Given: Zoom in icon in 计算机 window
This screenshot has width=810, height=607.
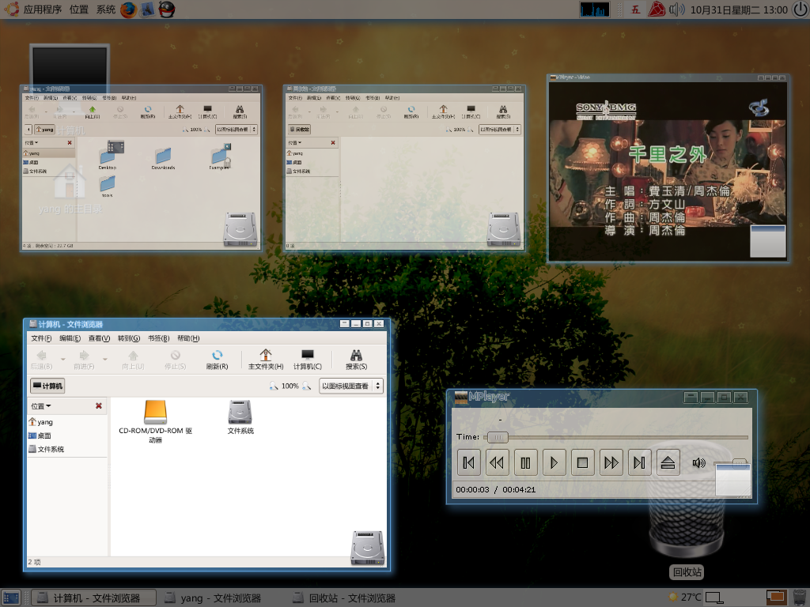Looking at the screenshot, I should (307, 386).
